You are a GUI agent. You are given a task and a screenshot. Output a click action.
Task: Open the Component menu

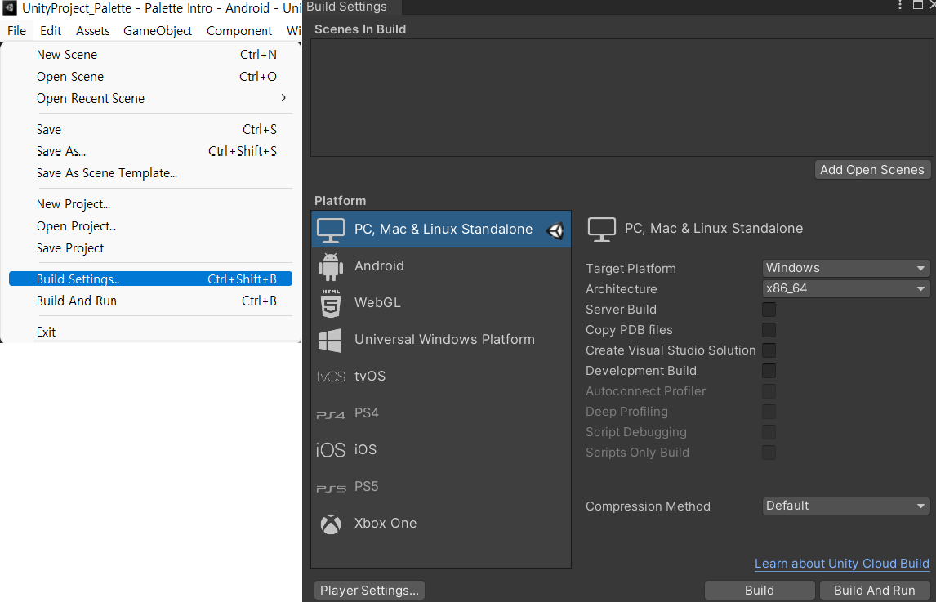point(238,31)
